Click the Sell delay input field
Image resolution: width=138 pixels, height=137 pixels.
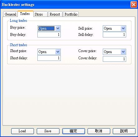tap(114, 35)
